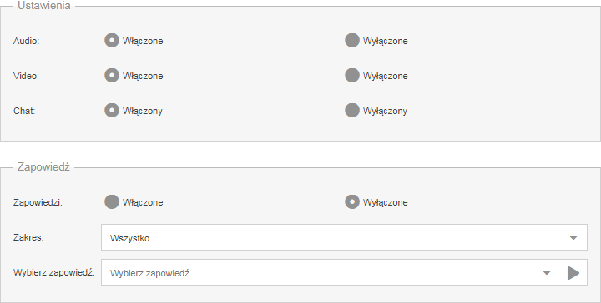Select Video Włączone radio button
The height and width of the screenshot is (303, 601).
(112, 75)
